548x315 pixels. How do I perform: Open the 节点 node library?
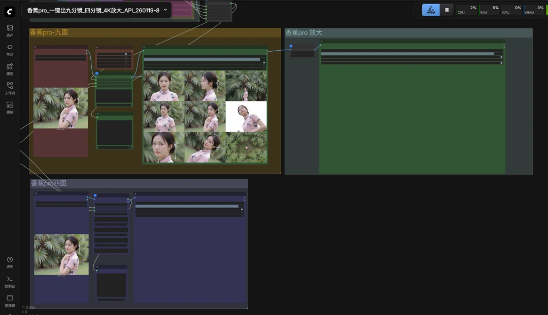(x=10, y=50)
